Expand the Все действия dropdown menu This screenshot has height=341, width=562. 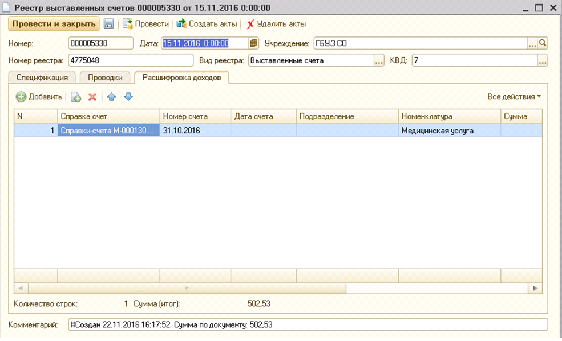point(514,97)
